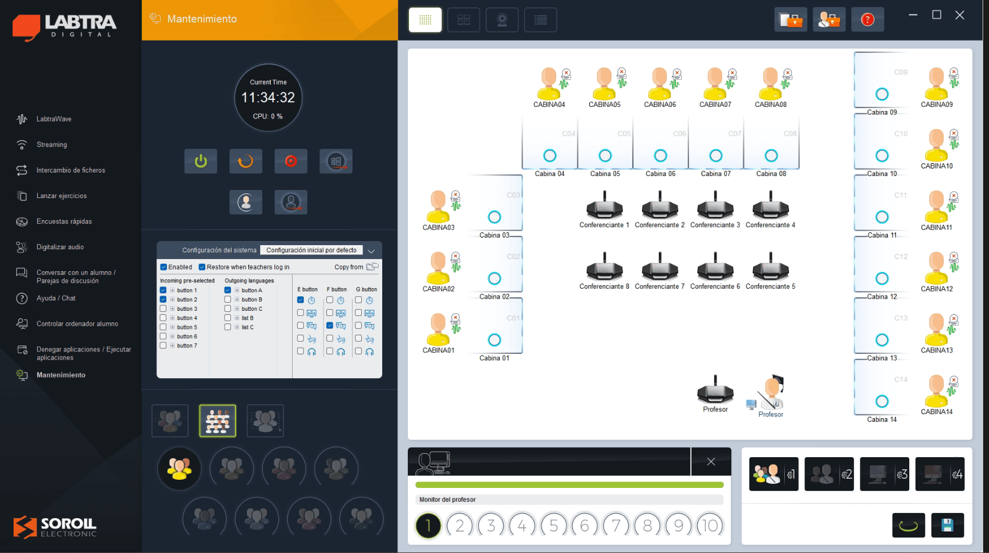989x553 pixels.
Task: Click the red shutdown circle icon
Action: [291, 161]
